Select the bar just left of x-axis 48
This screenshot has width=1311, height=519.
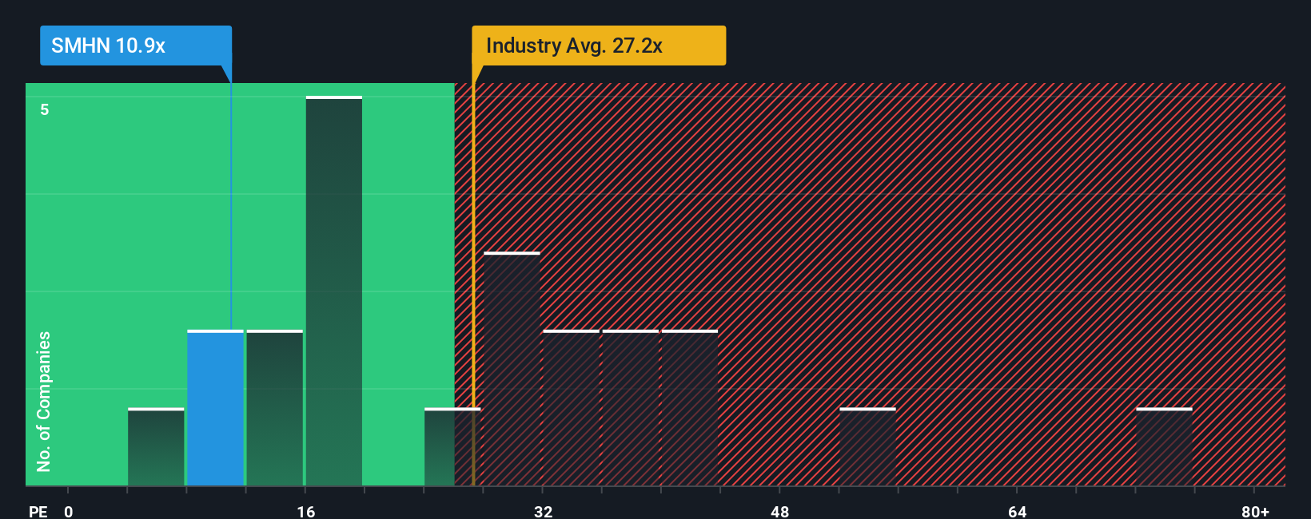click(689, 408)
